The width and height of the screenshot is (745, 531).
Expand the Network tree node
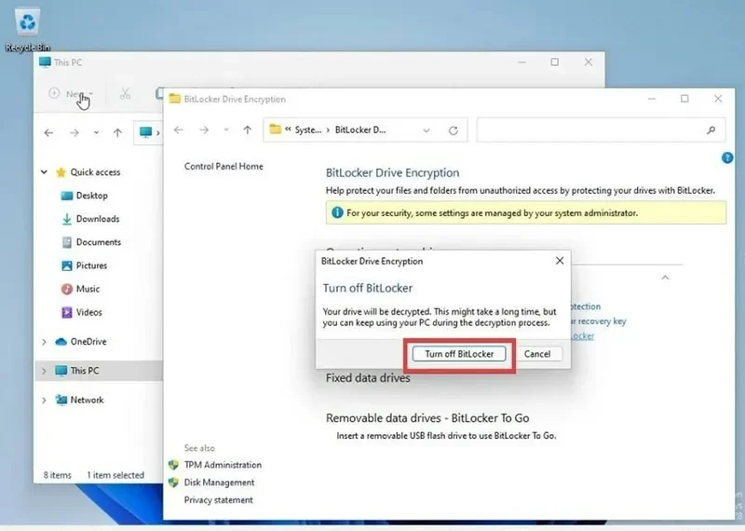click(44, 401)
